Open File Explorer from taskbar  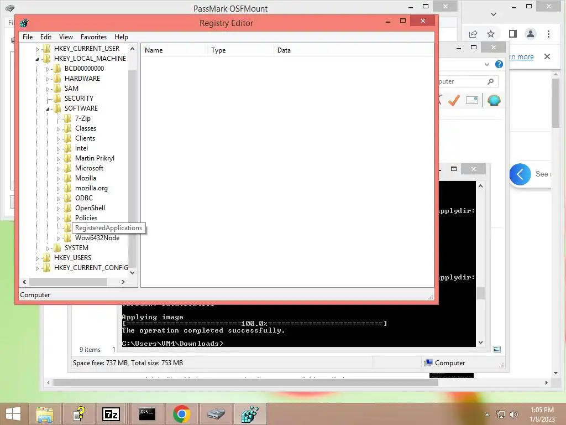coord(45,414)
